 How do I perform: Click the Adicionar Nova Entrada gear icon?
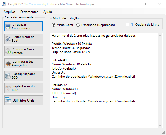coord(8,51)
